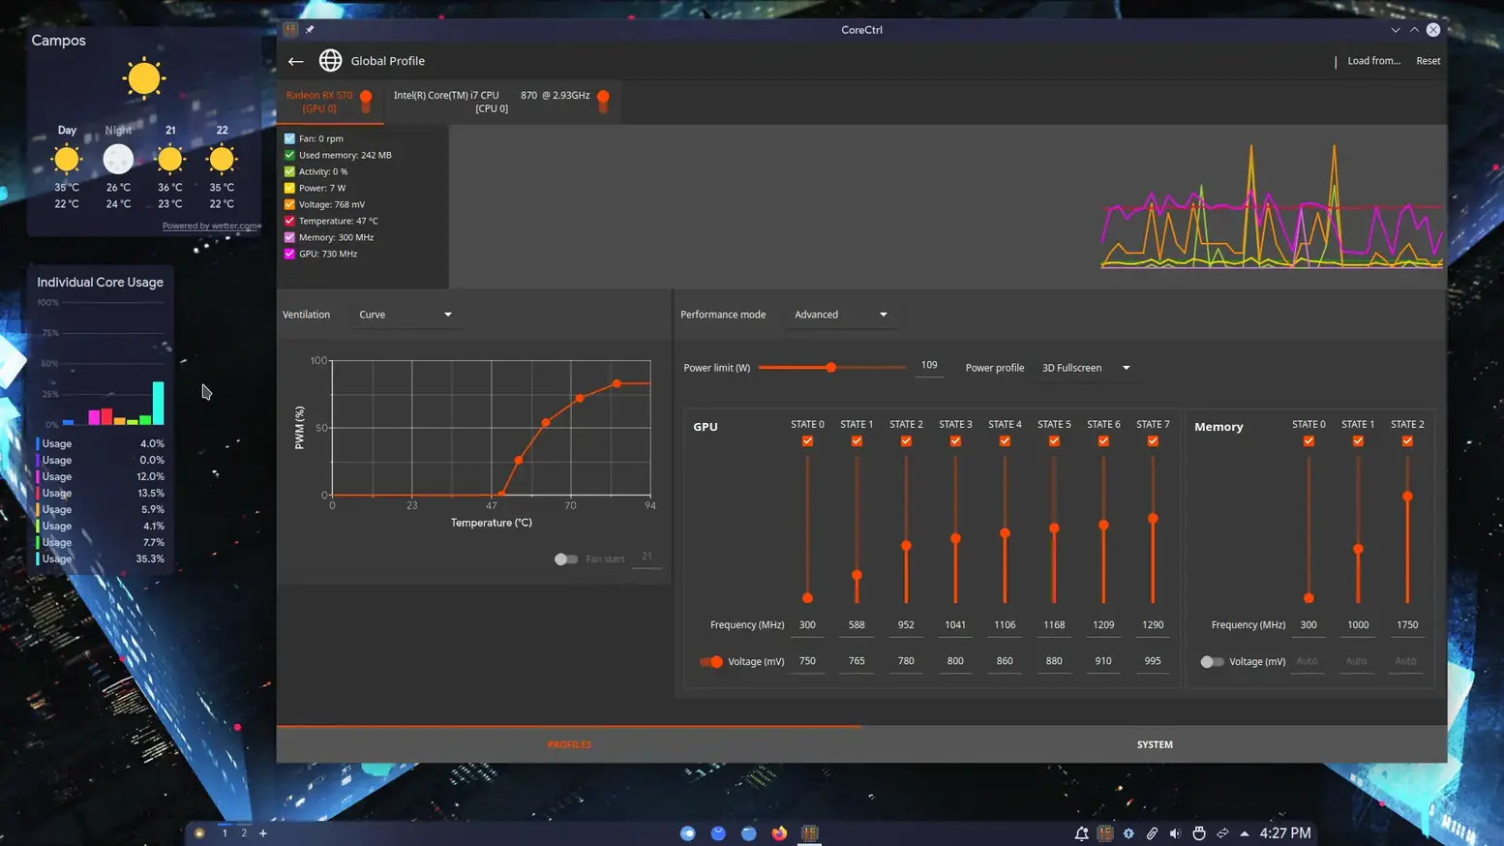The width and height of the screenshot is (1504, 846).
Task: Open the network connections tray icon
Action: pos(1222,832)
